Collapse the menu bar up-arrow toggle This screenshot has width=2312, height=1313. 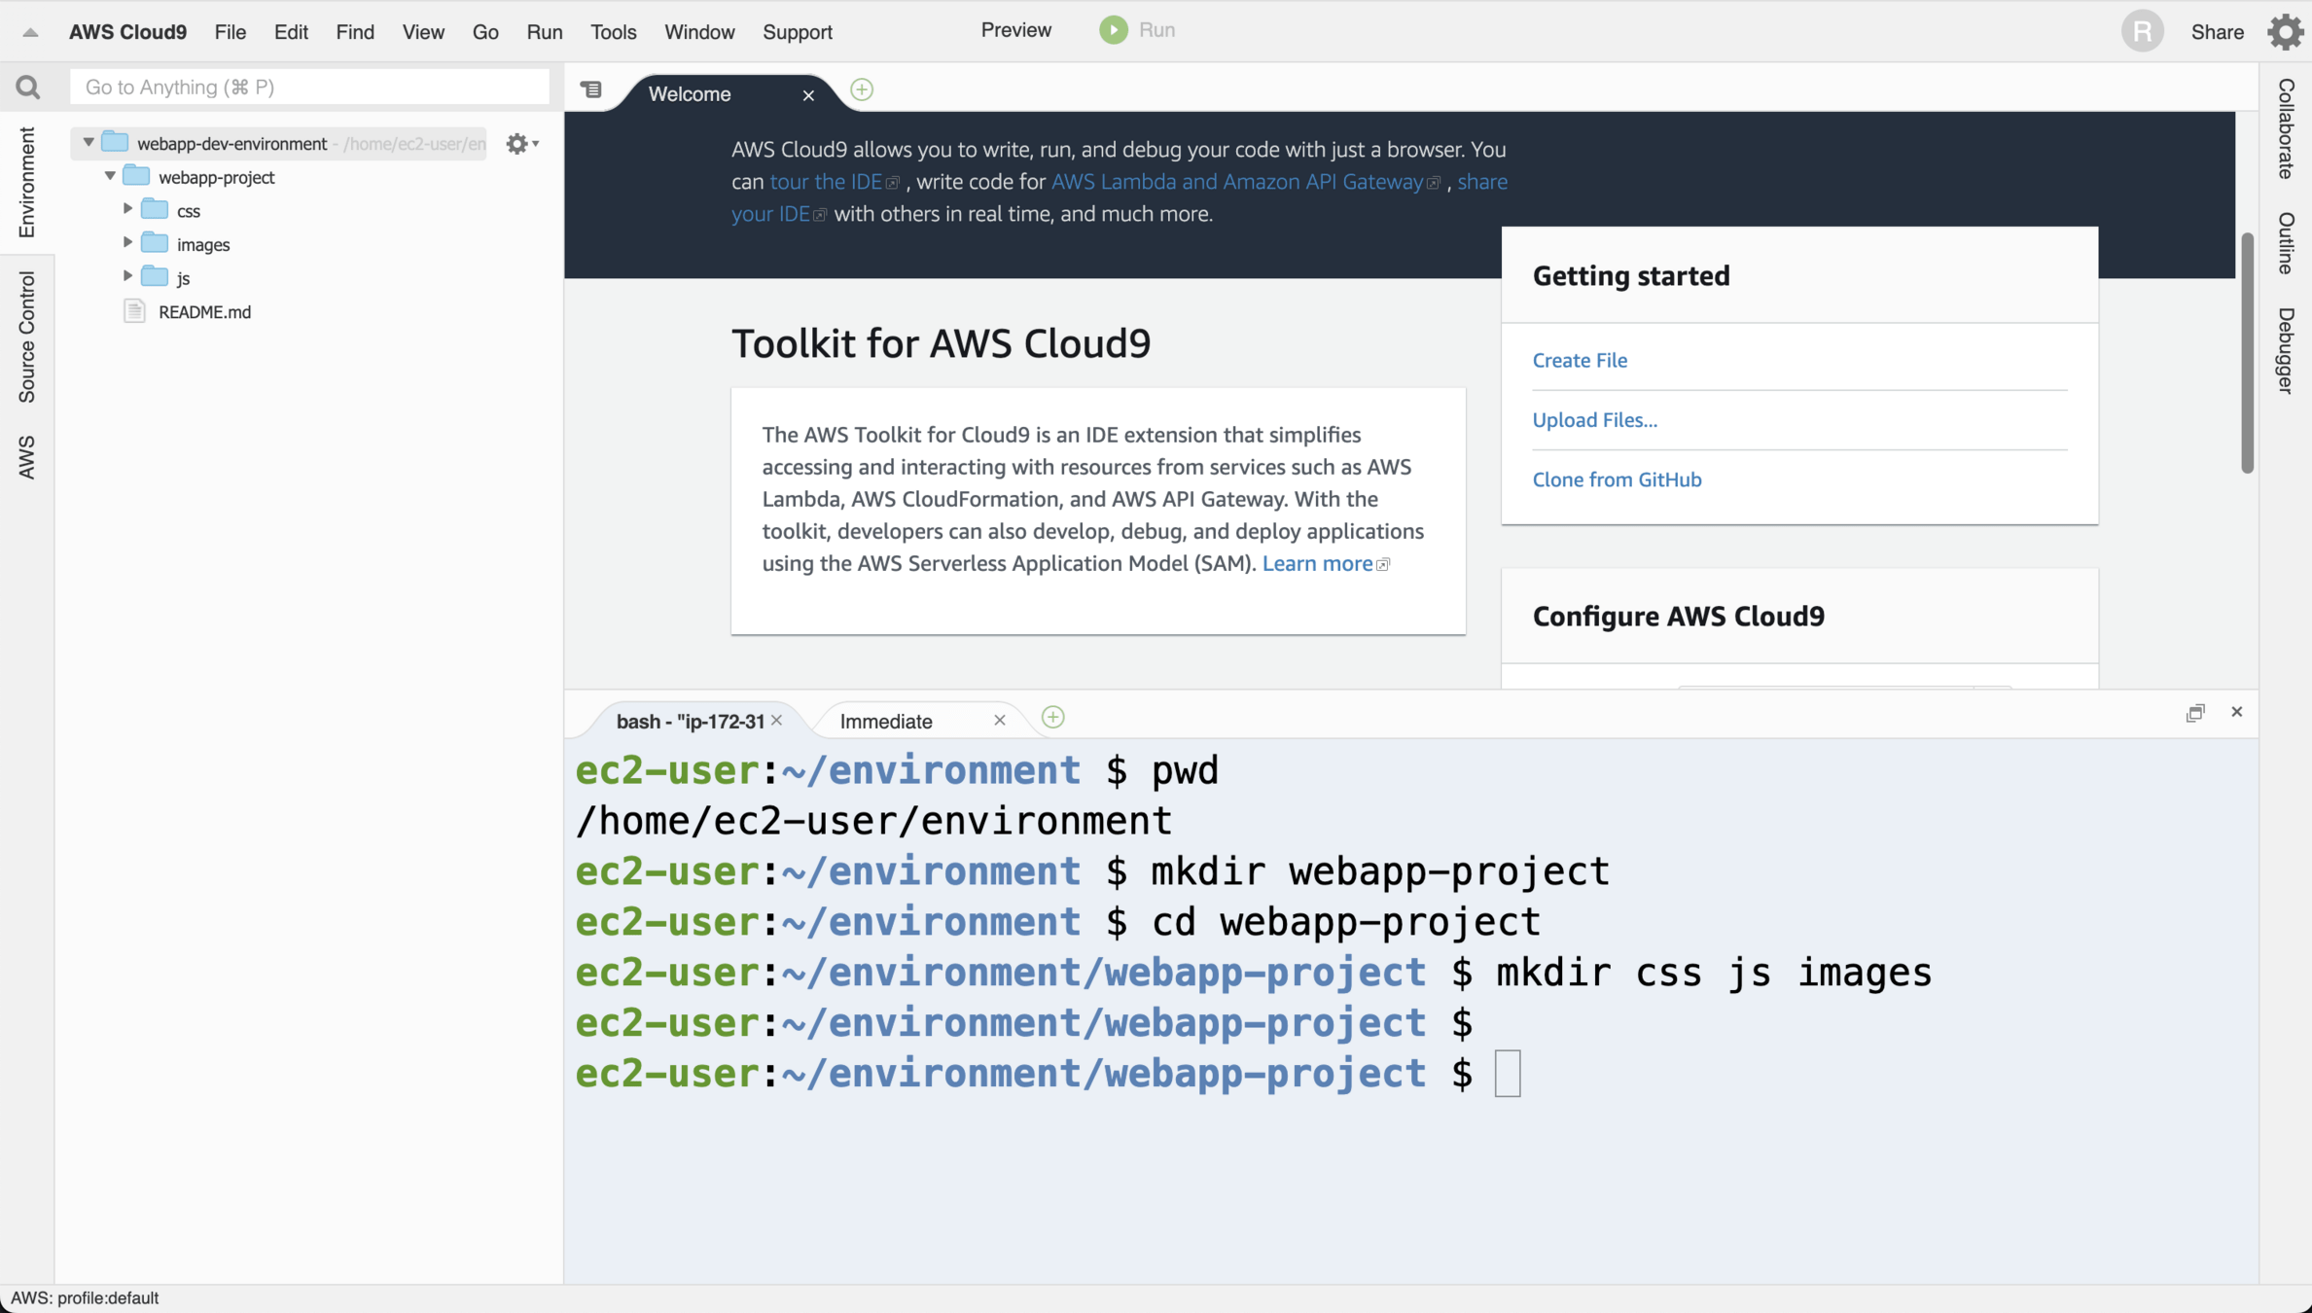(30, 32)
